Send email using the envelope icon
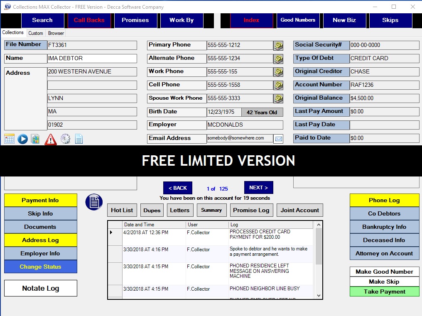The image size is (422, 316). tap(278, 139)
